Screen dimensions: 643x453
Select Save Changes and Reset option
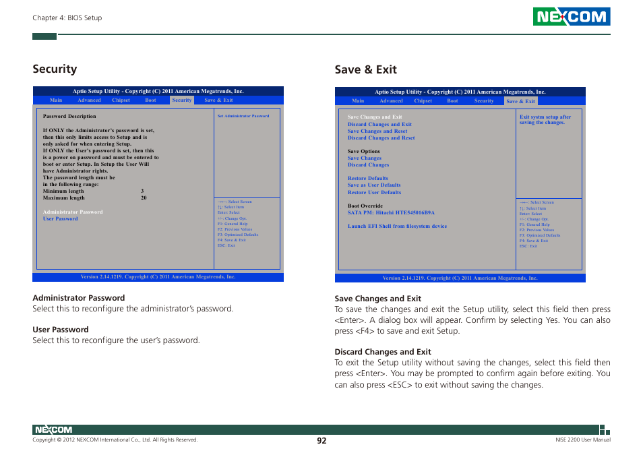pyautogui.click(x=377, y=131)
